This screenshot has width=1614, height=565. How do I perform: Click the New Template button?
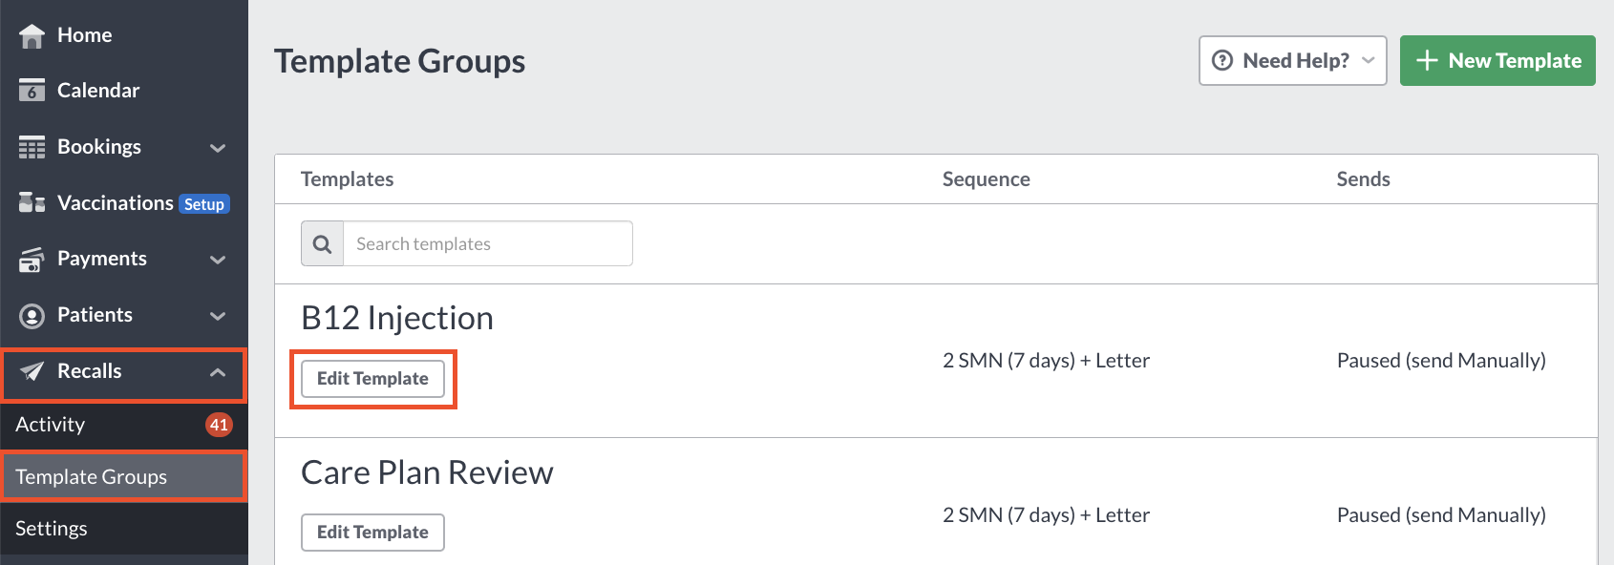(1497, 60)
